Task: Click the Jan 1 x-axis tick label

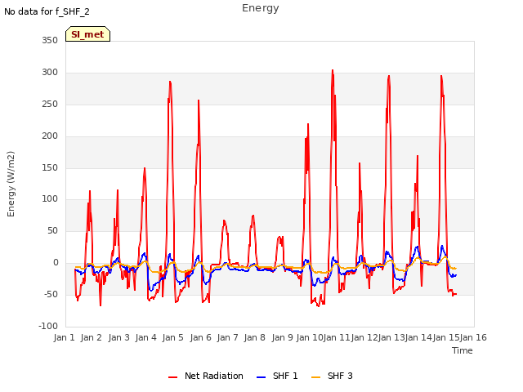Action: pos(64,337)
